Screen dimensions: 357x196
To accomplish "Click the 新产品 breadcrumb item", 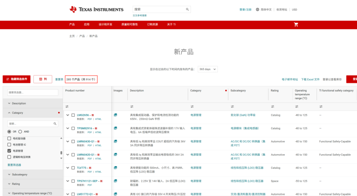I will (93, 36).
